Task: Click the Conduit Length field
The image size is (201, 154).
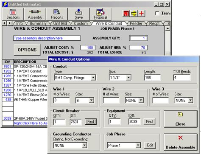Action: click(x=152, y=78)
